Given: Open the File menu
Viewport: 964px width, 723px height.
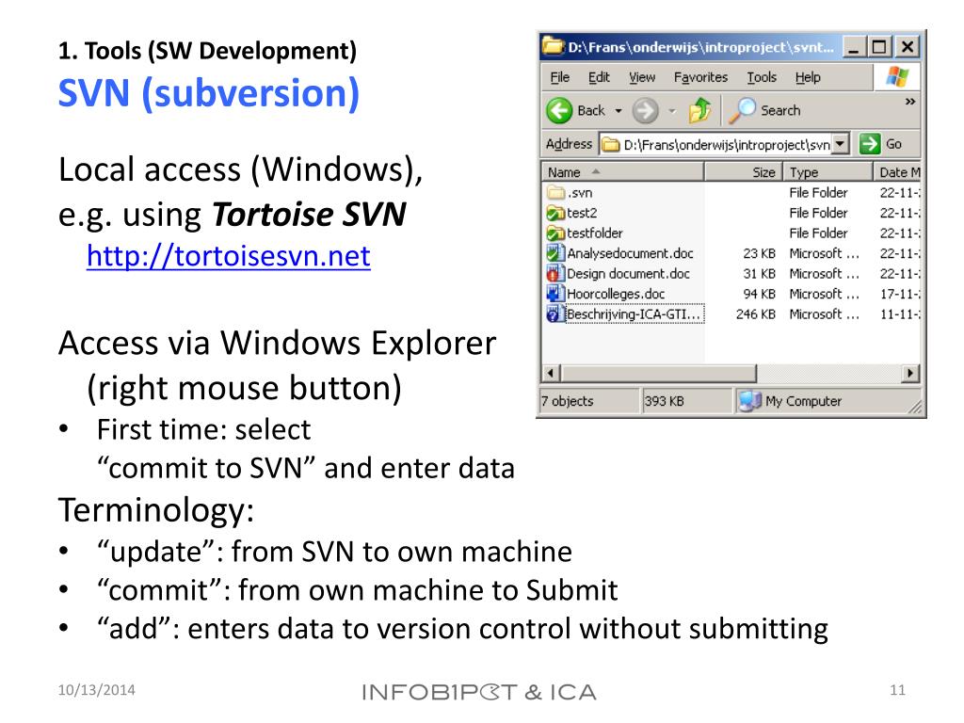Looking at the screenshot, I should click(x=559, y=77).
